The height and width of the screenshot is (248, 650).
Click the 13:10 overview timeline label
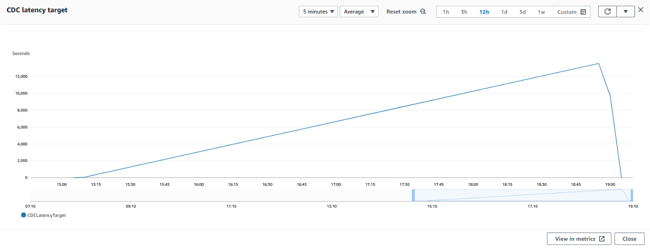[332, 206]
